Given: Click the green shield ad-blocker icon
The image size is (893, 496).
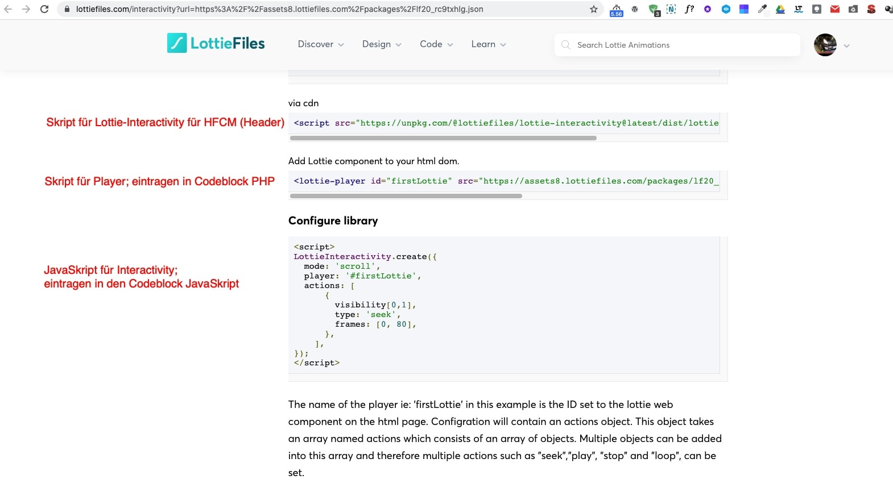Looking at the screenshot, I should 654,9.
